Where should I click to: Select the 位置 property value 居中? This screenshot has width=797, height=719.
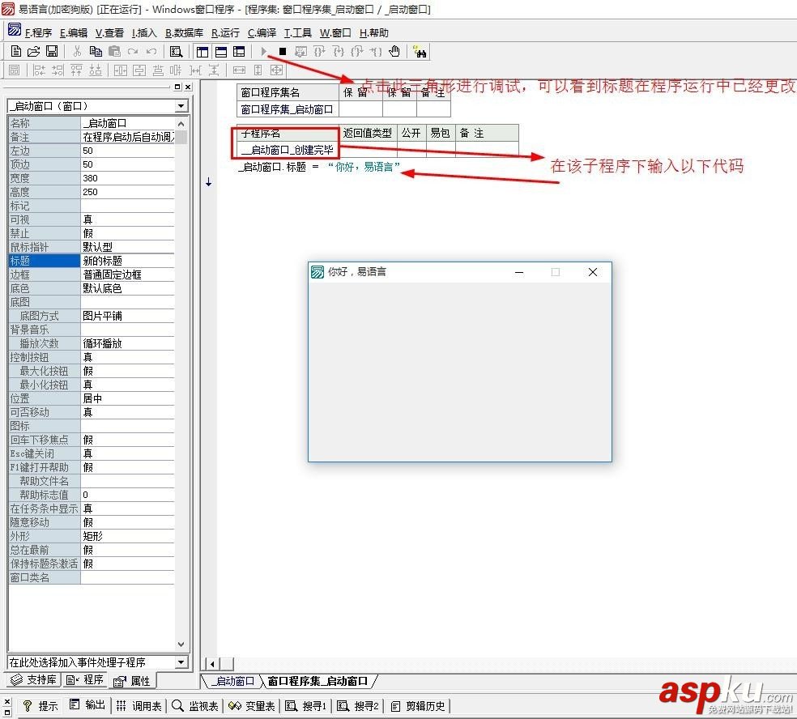(x=128, y=398)
